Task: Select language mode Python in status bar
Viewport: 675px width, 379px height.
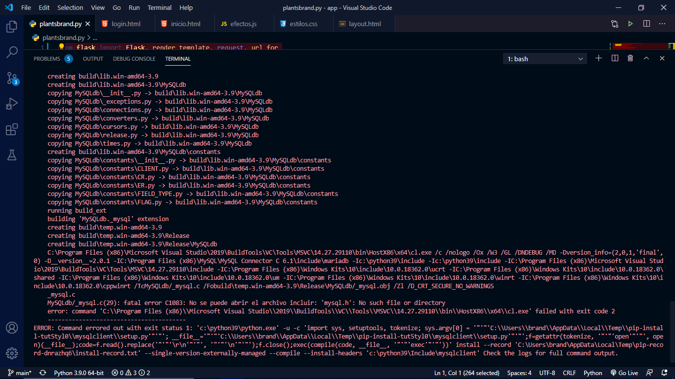Action: click(x=593, y=373)
